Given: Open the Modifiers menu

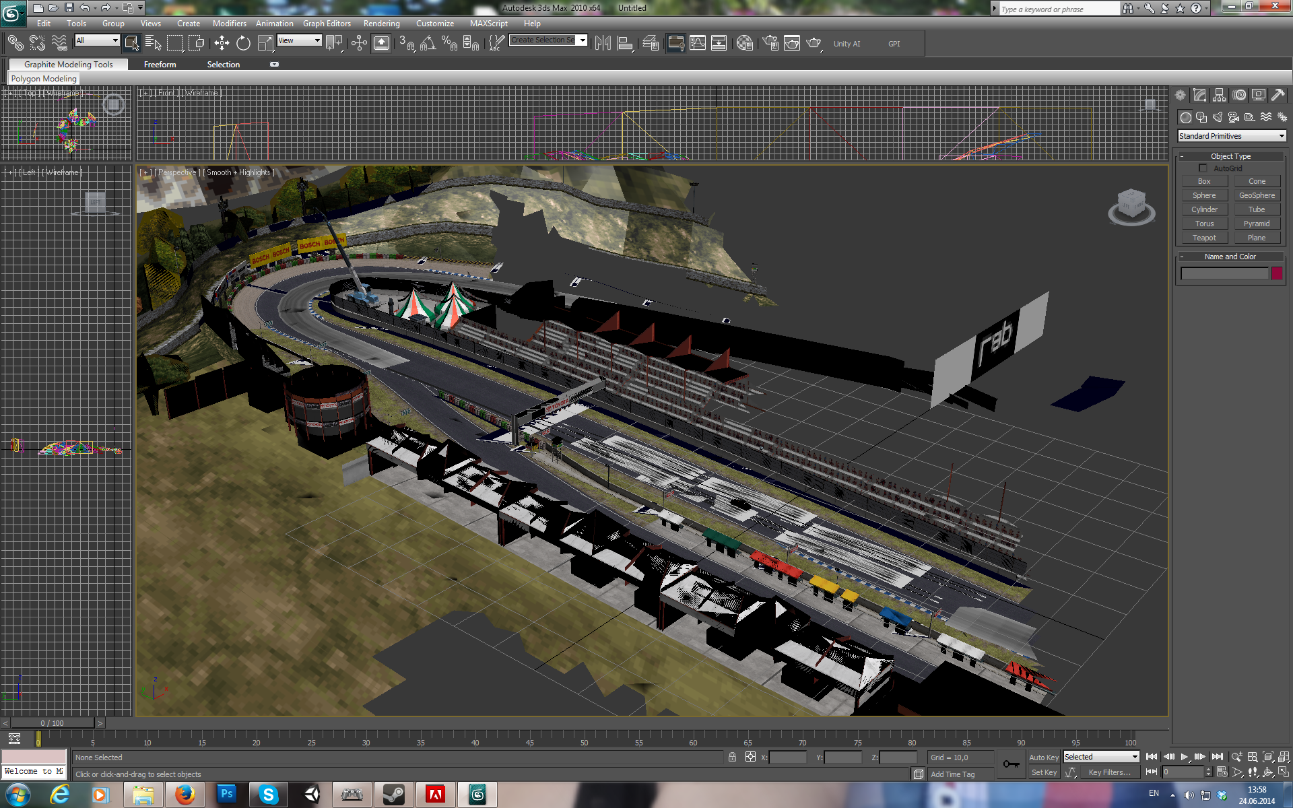Looking at the screenshot, I should (x=229, y=24).
